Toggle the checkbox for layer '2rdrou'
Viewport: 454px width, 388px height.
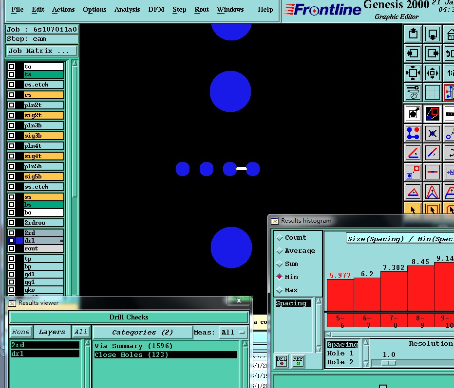pos(12,223)
